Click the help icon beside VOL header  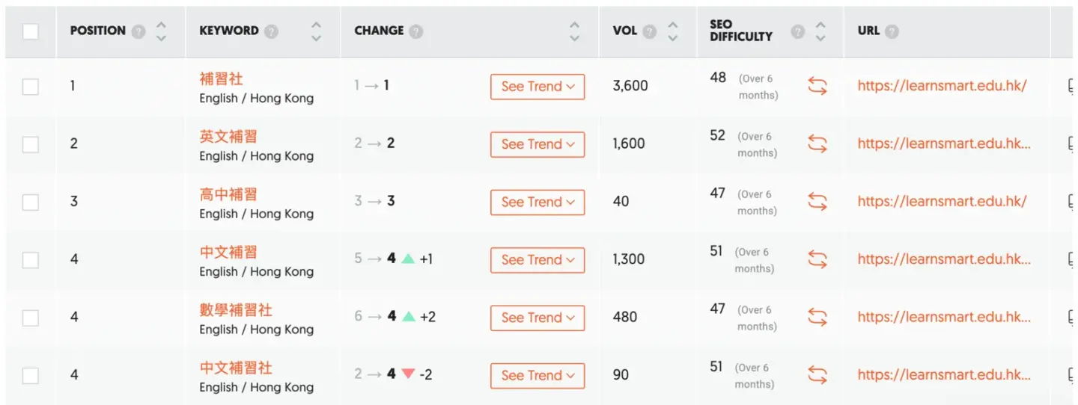[650, 31]
